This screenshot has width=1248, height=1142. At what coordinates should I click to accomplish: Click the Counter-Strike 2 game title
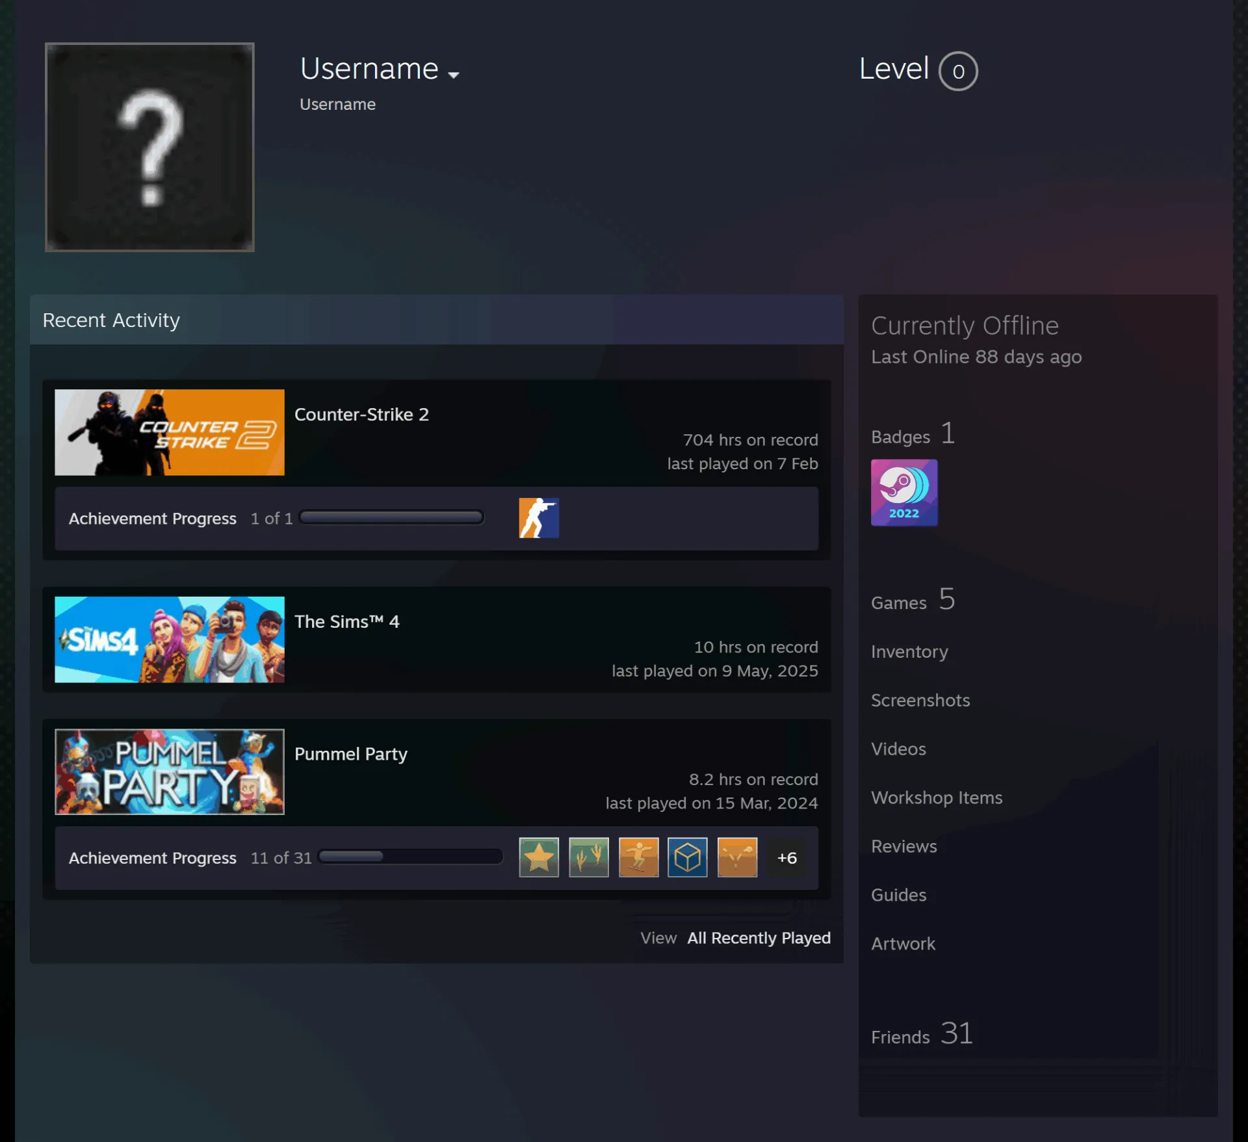361,414
